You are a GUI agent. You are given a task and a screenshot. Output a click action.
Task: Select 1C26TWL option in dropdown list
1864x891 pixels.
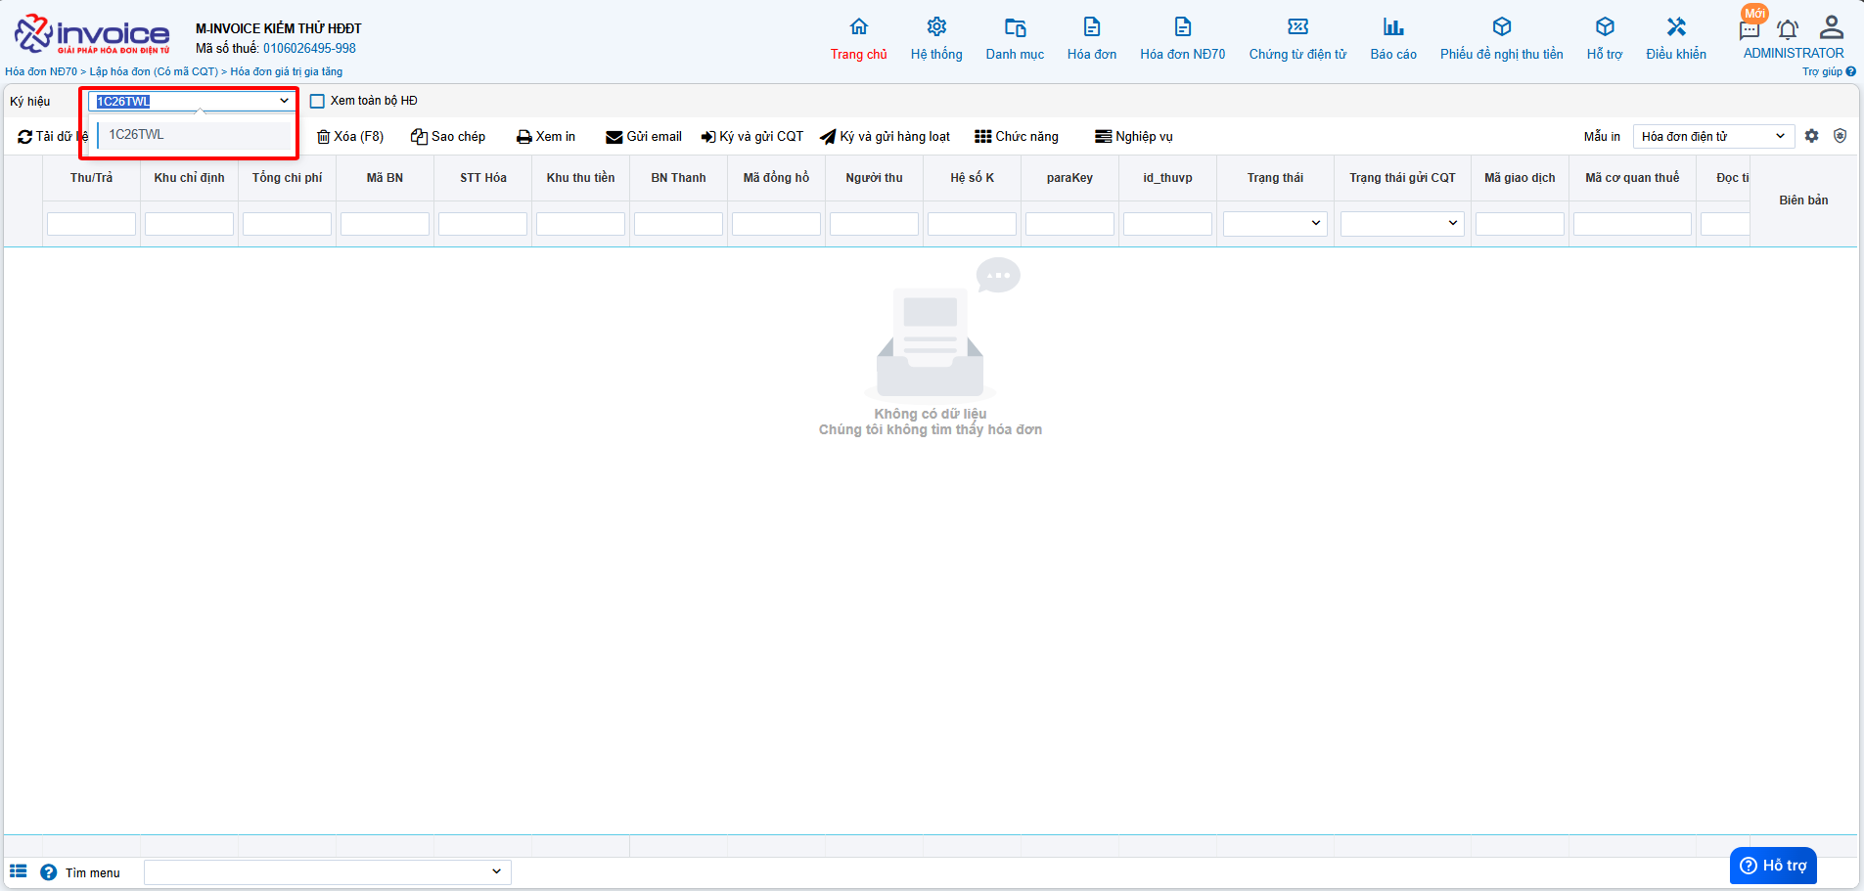coord(137,135)
